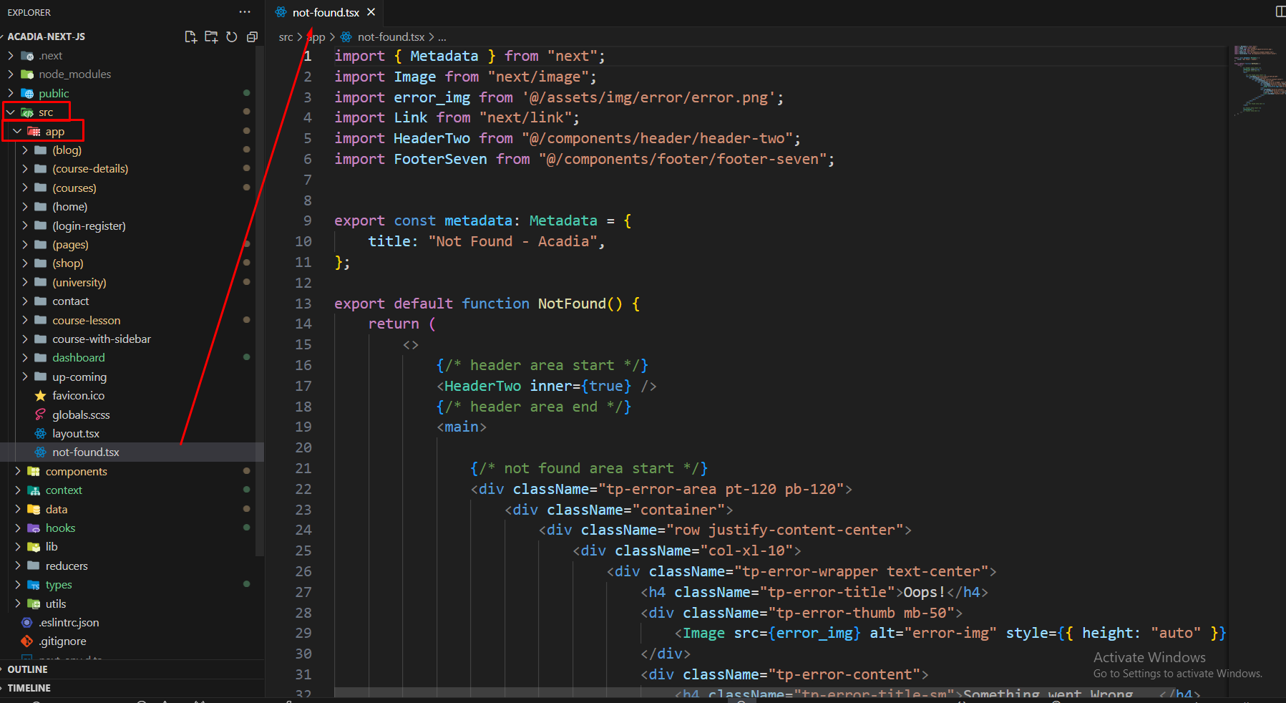The height and width of the screenshot is (703, 1286).
Task: Click the git icon beside .gitignore
Action: (x=27, y=641)
